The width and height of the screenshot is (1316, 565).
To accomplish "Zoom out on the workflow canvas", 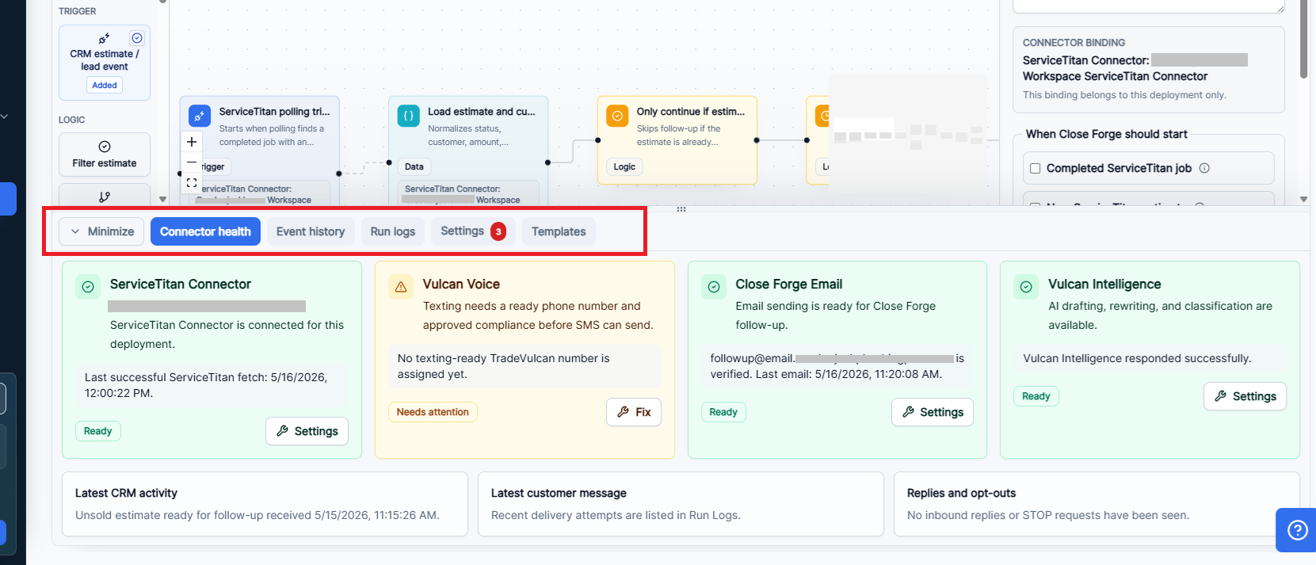I will click(192, 162).
